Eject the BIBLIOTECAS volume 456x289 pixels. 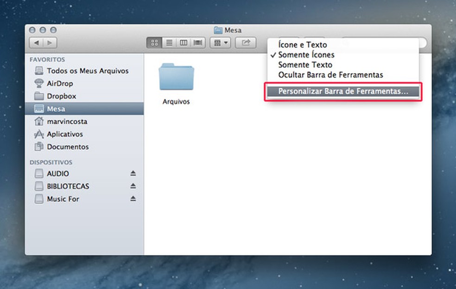pos(133,186)
